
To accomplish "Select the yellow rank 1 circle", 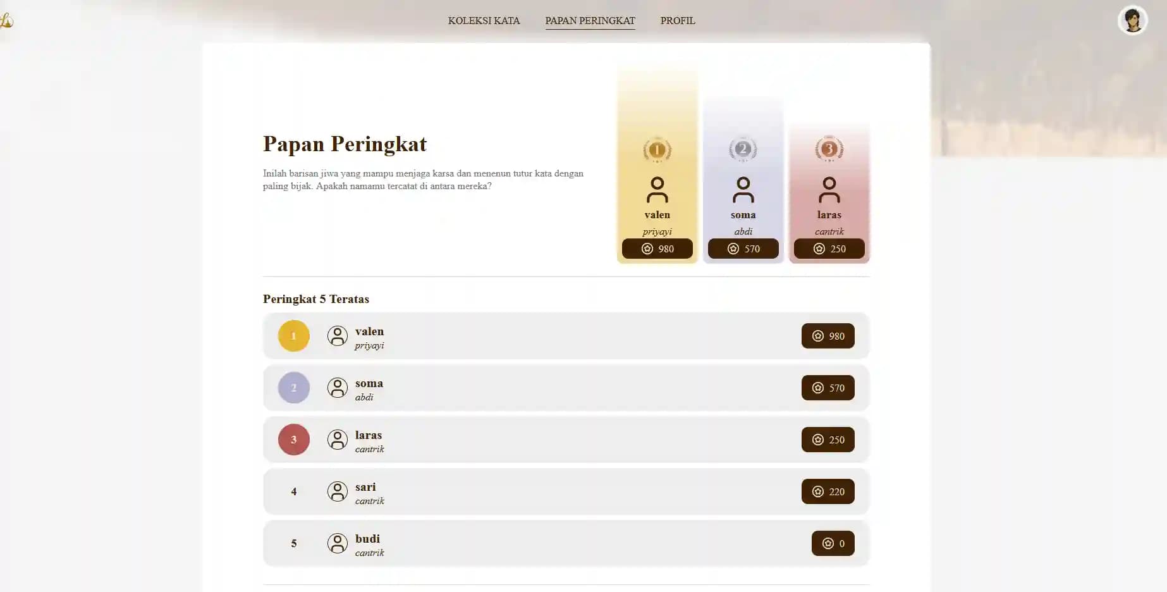I will point(293,336).
